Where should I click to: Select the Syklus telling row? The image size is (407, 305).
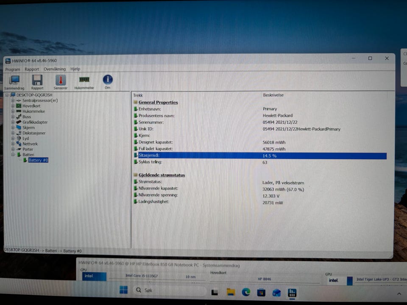point(259,162)
